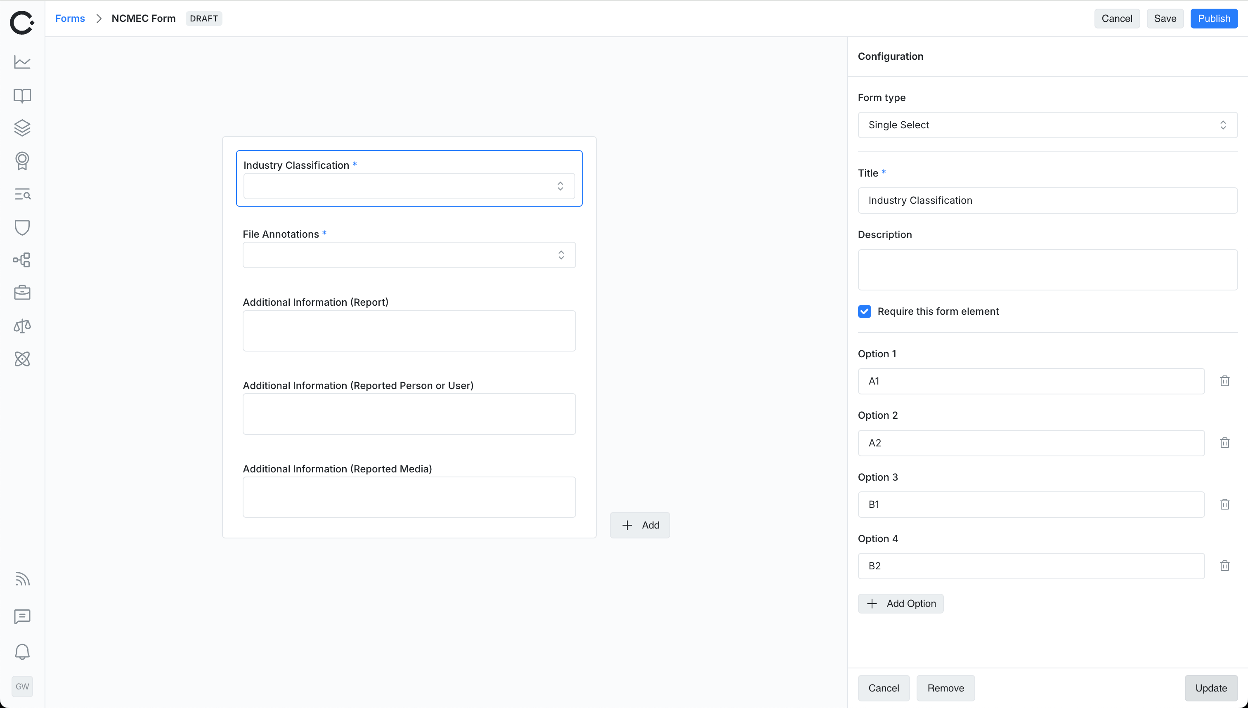
Task: Click Additional Information (Report) text box
Action: (409, 330)
